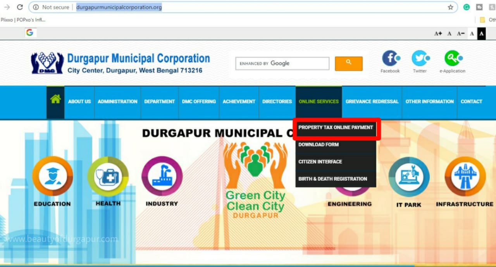Open the Other Information dropdown
This screenshot has width=496, height=267.
click(x=429, y=101)
